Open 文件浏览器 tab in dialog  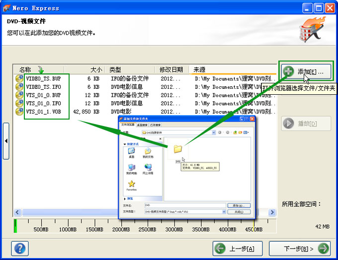pos(128,125)
